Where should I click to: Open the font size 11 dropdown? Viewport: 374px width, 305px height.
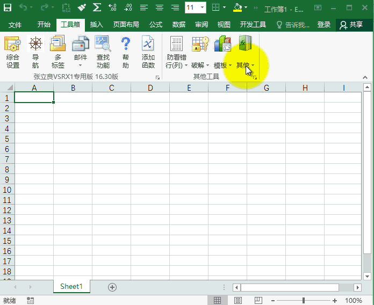point(202,8)
